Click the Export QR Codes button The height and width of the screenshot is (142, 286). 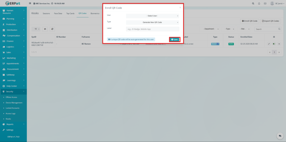click(x=270, y=21)
